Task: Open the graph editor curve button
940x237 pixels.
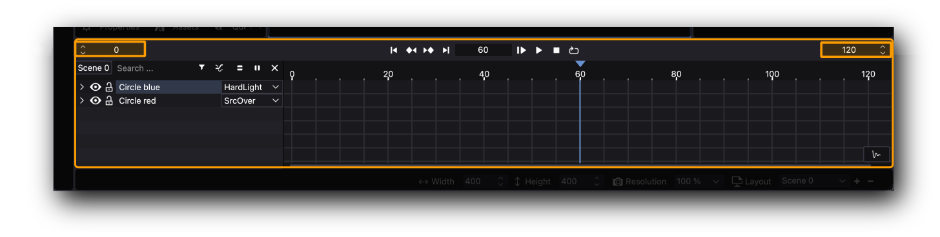Action: [877, 154]
